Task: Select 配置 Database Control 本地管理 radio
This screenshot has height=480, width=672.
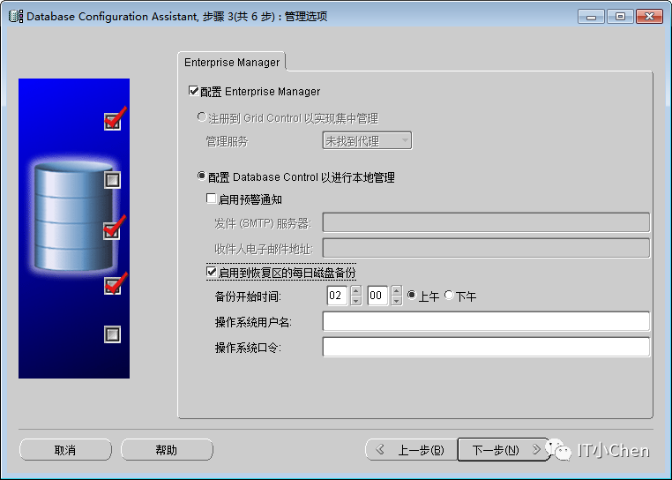Action: tap(201, 176)
